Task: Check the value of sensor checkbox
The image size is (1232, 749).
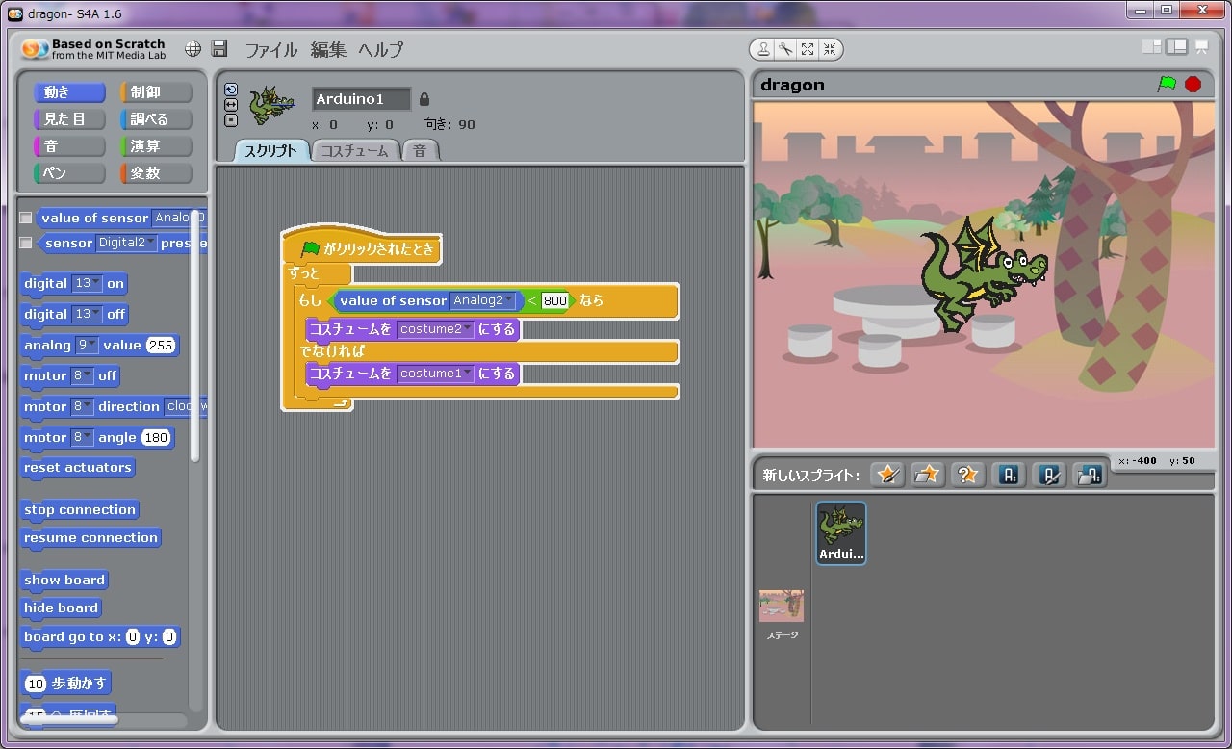Action: [26, 218]
